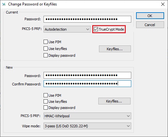Click the chevron arrow of Wipe mode combo
168x137 pixels.
coord(128,126)
